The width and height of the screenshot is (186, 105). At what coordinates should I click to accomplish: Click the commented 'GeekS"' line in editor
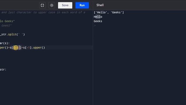(x=6, y=25)
